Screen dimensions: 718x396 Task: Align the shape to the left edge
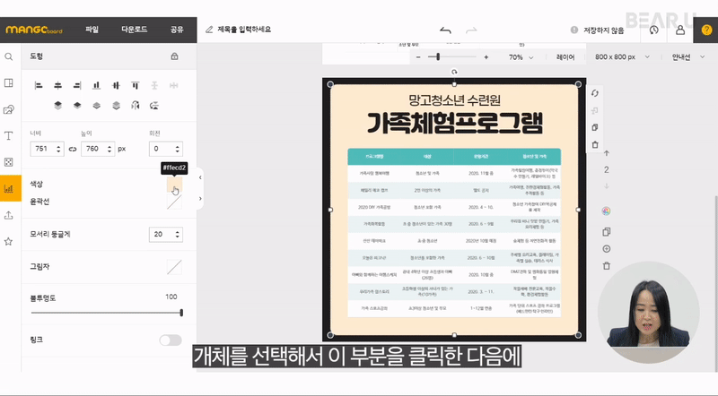pyautogui.click(x=39, y=85)
